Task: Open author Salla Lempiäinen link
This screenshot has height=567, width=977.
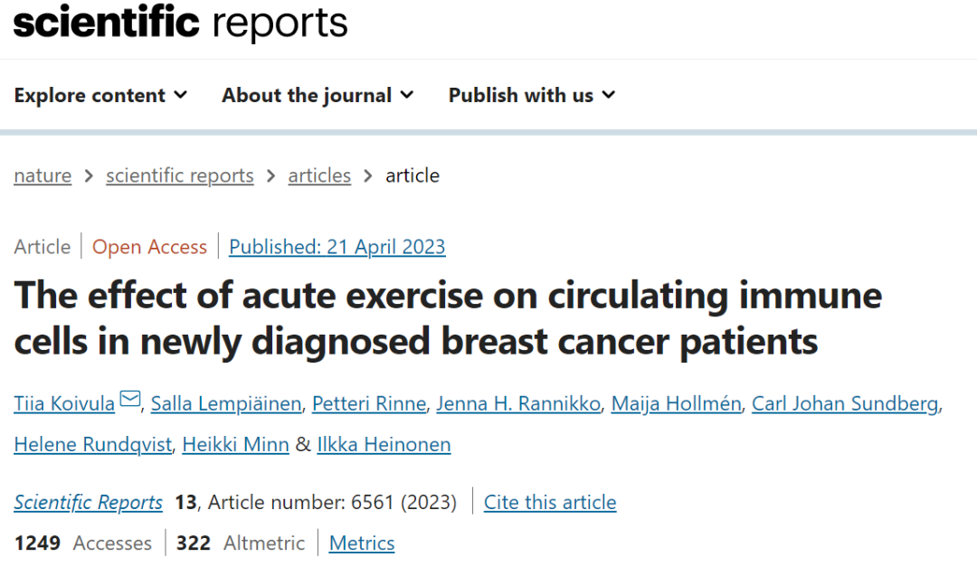Action: [225, 403]
